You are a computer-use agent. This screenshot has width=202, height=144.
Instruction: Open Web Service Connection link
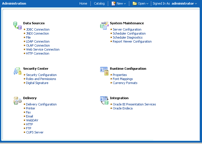coord(43,49)
